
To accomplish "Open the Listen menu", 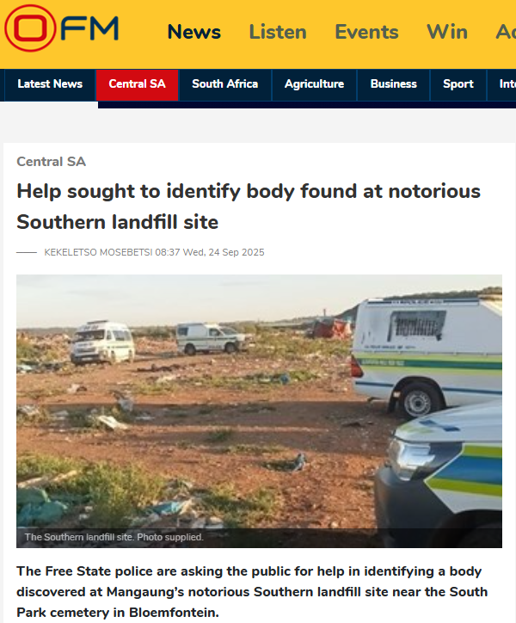I will pyautogui.click(x=278, y=32).
